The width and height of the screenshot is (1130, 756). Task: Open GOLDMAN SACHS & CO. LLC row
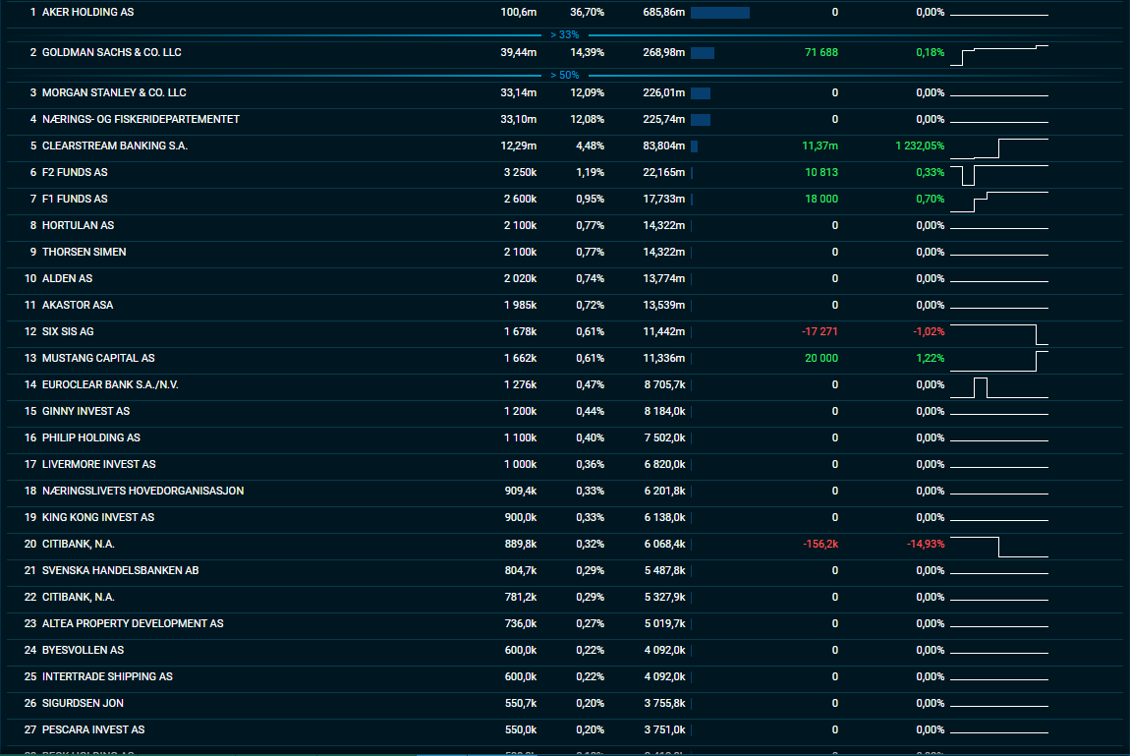coord(112,53)
